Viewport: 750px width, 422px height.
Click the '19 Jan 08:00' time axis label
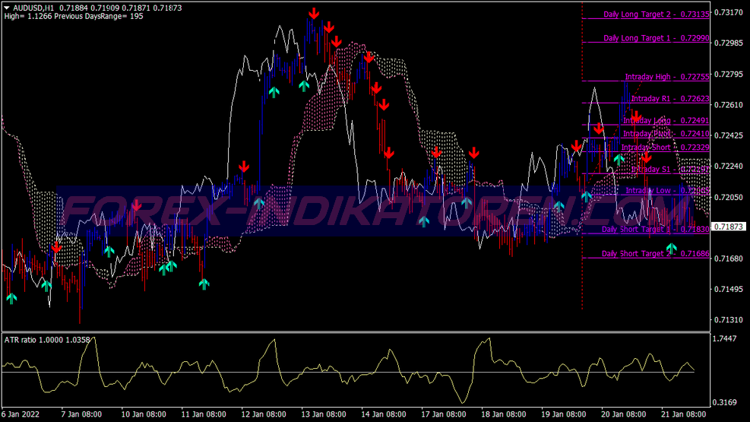pos(564,414)
